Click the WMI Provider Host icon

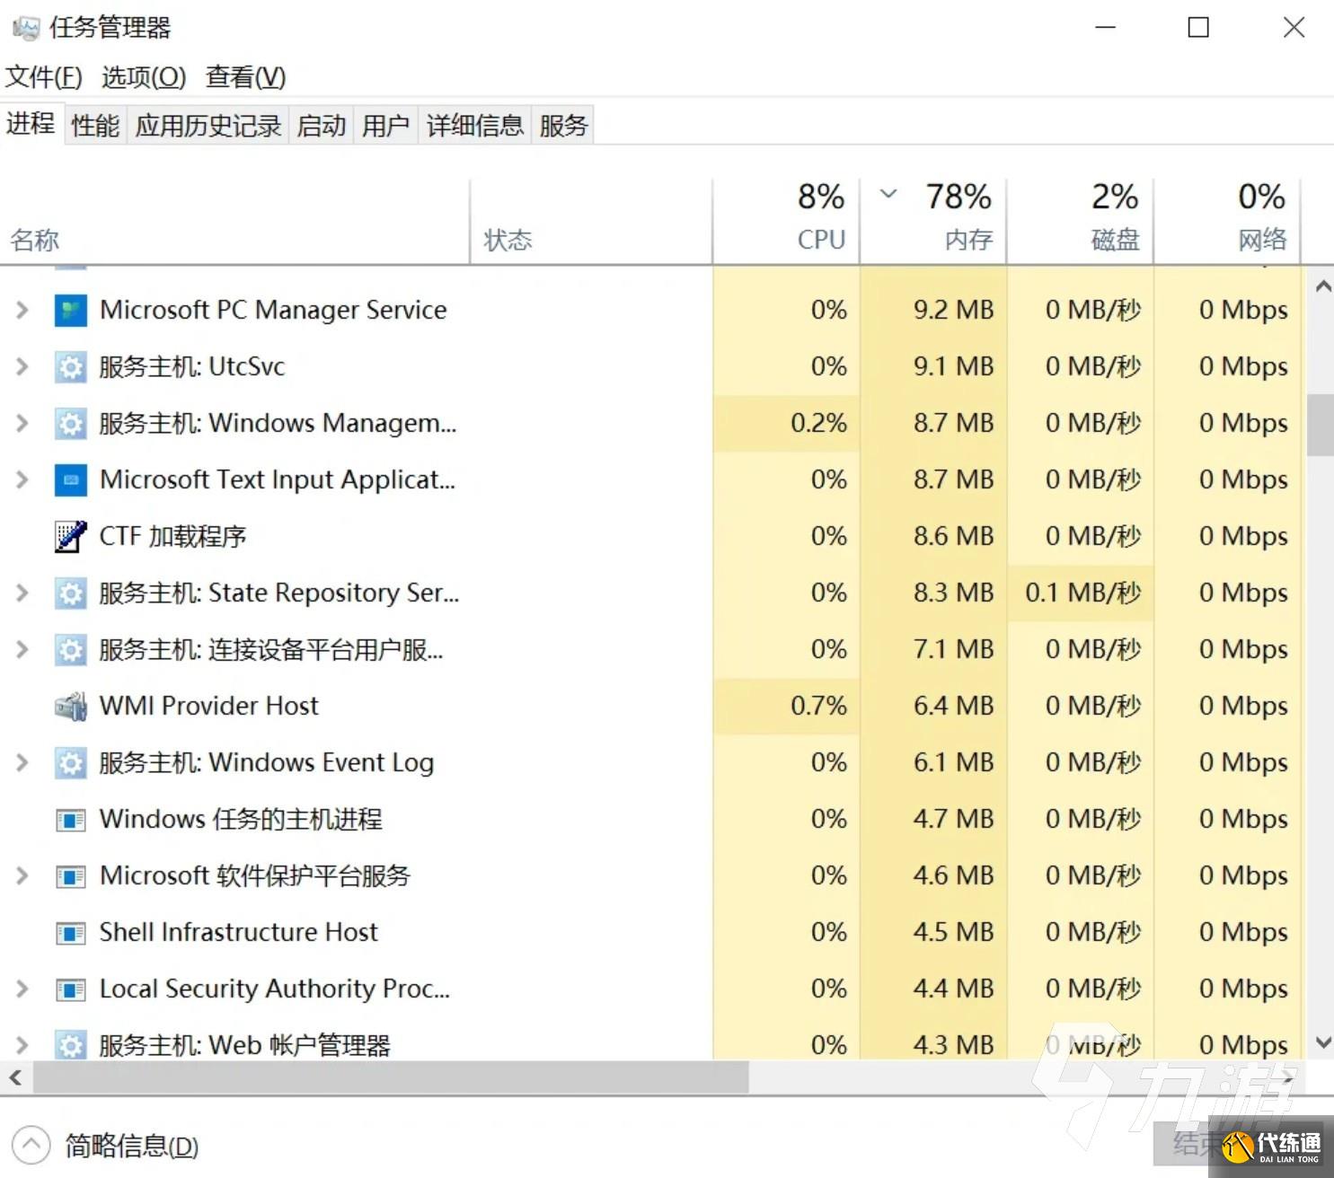pos(70,707)
